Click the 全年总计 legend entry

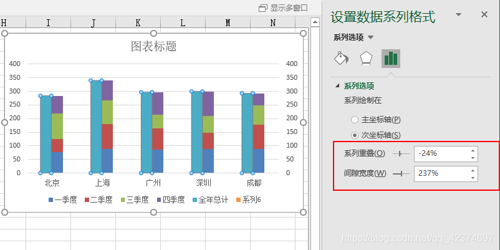[x=211, y=200]
